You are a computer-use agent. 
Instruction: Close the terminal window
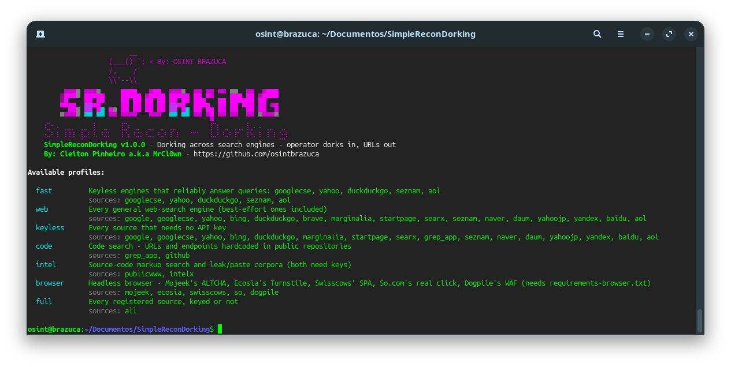click(691, 34)
